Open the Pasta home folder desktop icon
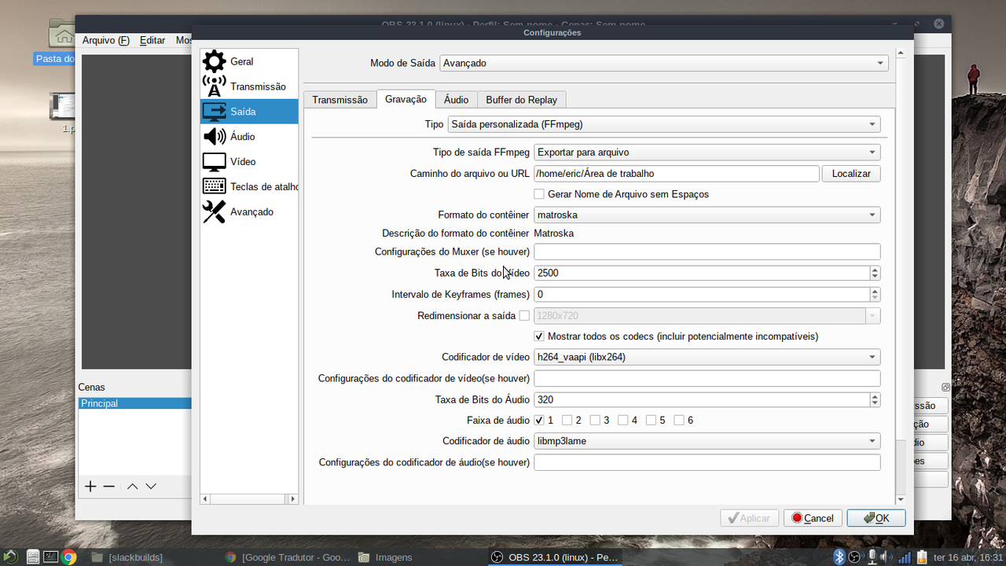Image resolution: width=1006 pixels, height=566 pixels. click(61, 35)
